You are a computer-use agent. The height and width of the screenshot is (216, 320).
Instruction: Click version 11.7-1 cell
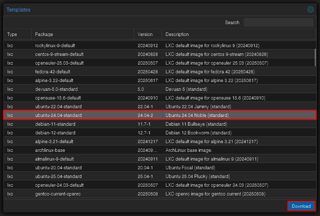pos(148,124)
